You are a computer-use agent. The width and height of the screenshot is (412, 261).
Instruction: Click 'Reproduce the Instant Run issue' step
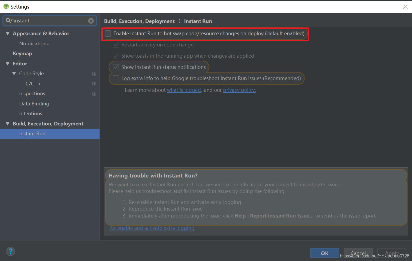coord(165,209)
